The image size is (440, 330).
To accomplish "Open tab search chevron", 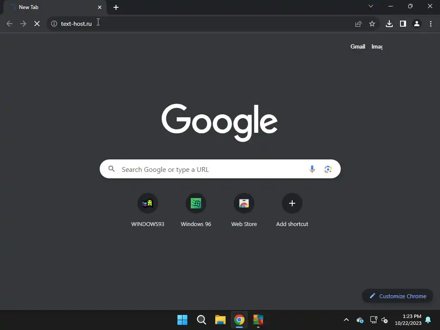I will [x=371, y=6].
